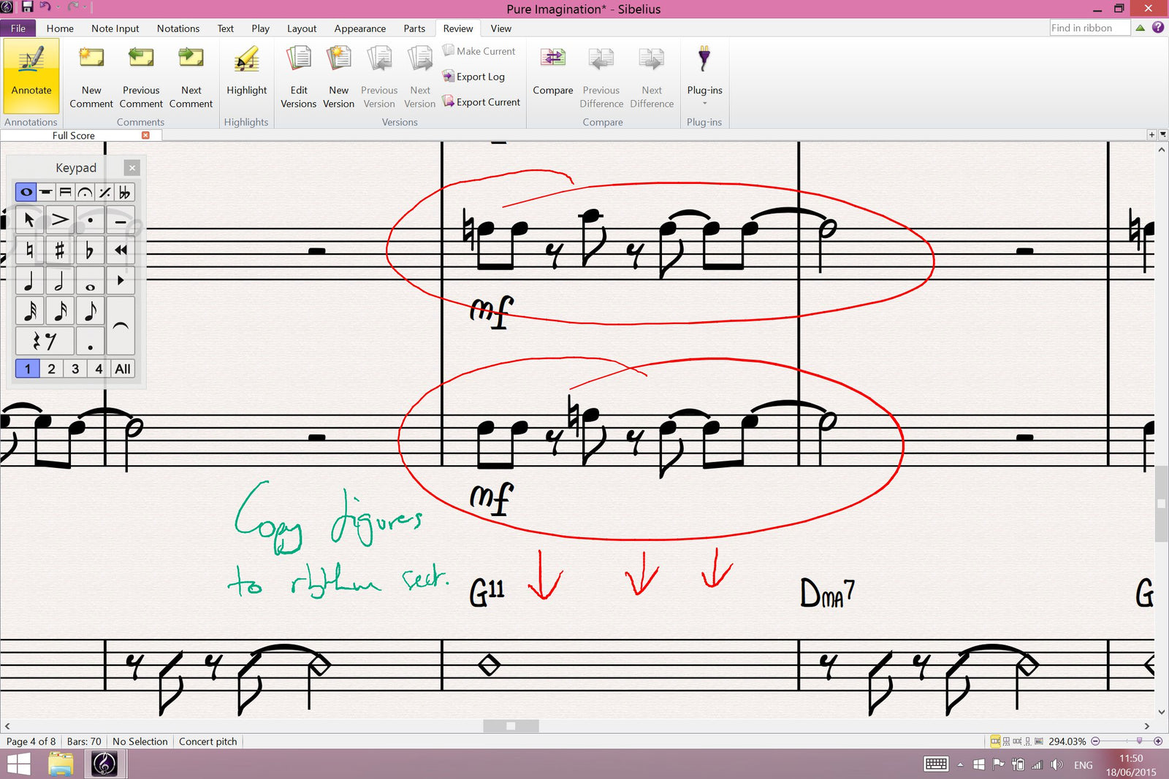Switch to more notes keypad layout
Image resolution: width=1169 pixels, height=779 pixels.
click(x=46, y=192)
